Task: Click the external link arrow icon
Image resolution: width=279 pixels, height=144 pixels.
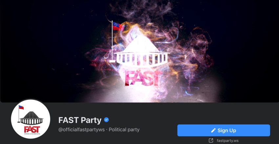Action: [211, 141]
